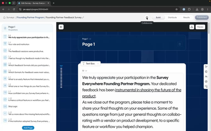Edit survey name with pencil icon
Viewport: 211px width, 131px height.
83,18
